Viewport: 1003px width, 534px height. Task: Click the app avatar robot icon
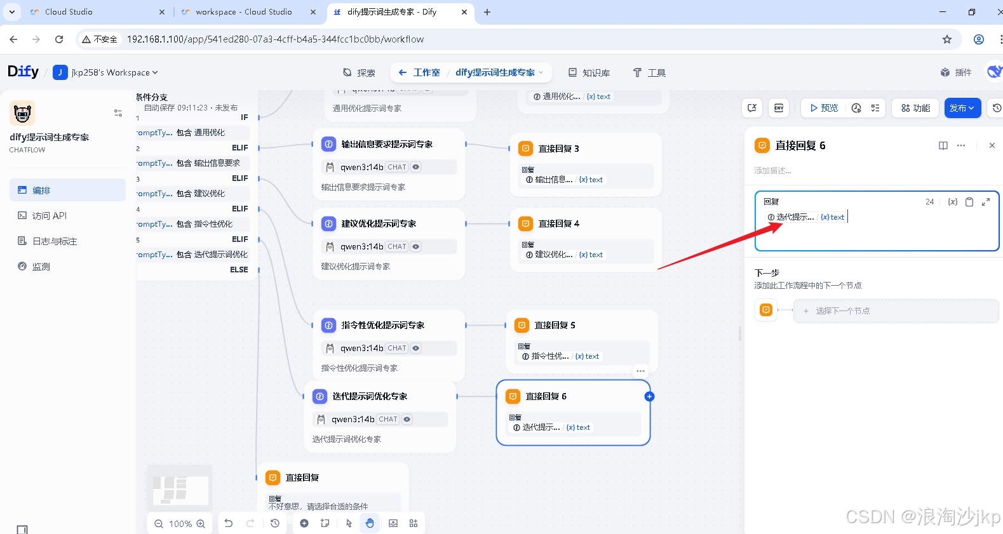(x=22, y=114)
